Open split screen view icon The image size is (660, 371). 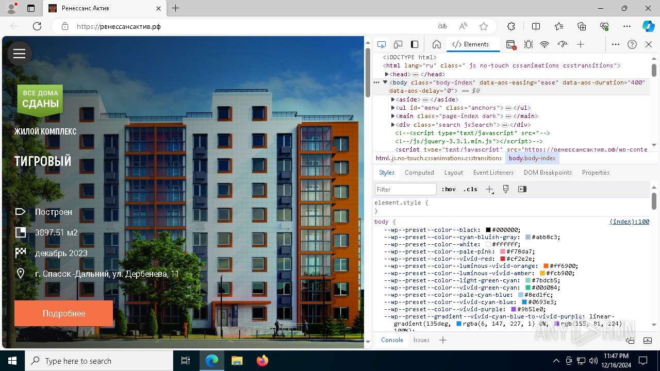[x=536, y=26]
